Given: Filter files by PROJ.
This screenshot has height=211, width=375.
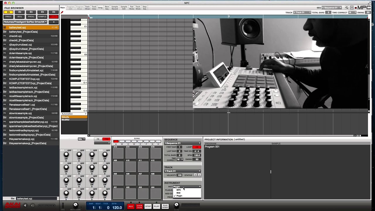Looking at the screenshot, I should tap(8, 17).
